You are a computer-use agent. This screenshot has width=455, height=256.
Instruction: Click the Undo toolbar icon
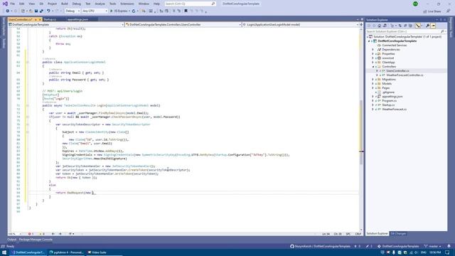[48, 11]
